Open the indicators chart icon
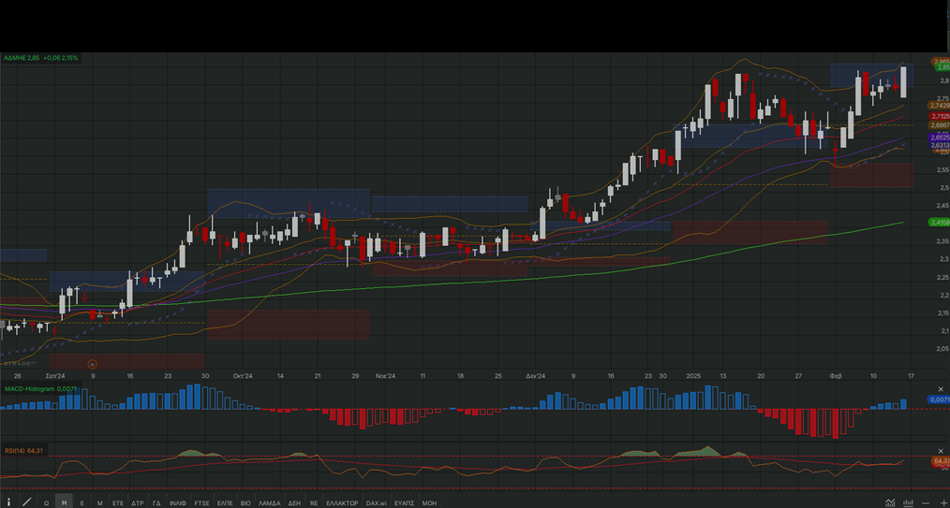The height and width of the screenshot is (508, 950). point(890,502)
